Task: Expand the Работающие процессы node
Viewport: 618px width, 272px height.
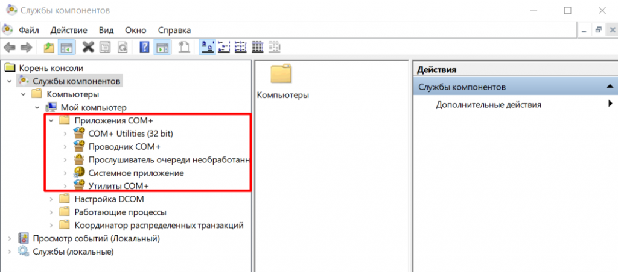Action: tap(51, 212)
